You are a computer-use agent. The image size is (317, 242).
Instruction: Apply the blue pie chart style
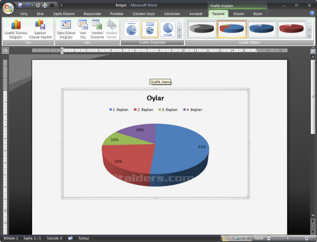click(261, 29)
